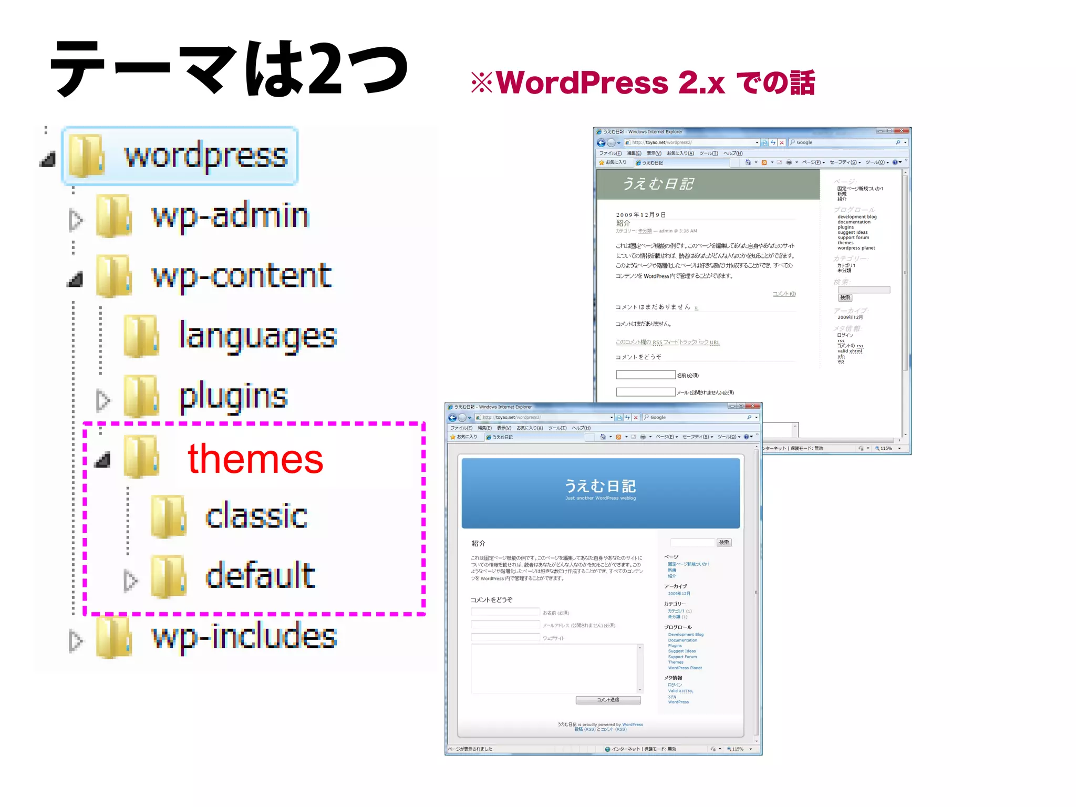Open セーフティ(S) toolbar menu in front IE window
Screen dimensions: 1076x807
coord(697,437)
